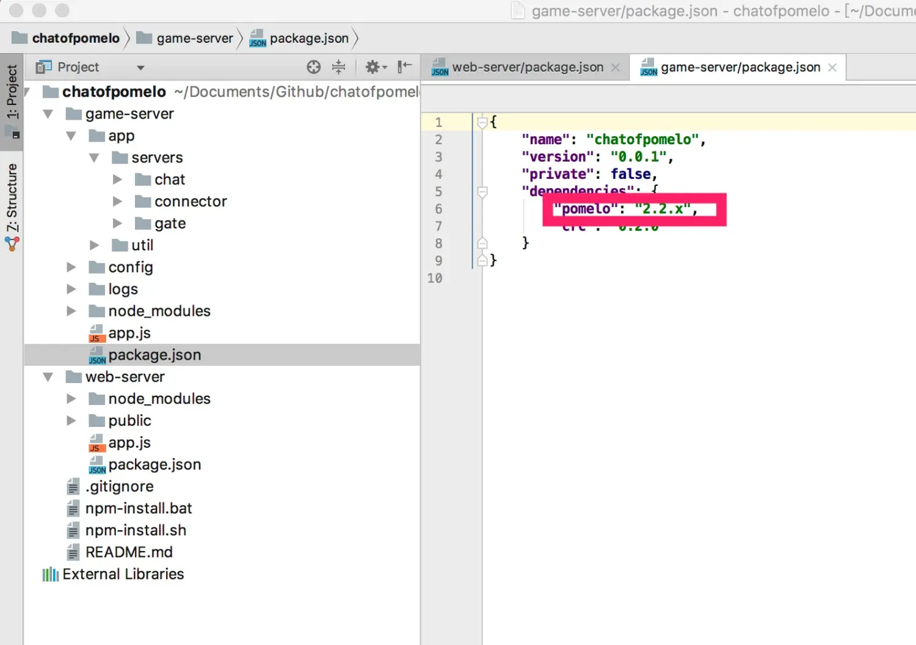Expand web-server node_modules folder

pyautogui.click(x=71, y=399)
